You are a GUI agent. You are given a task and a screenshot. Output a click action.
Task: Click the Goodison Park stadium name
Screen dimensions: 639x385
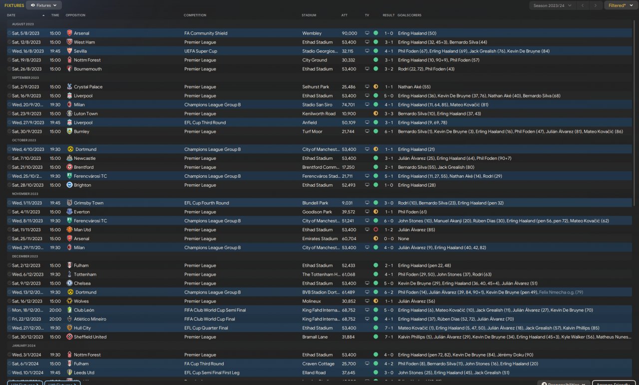point(317,212)
